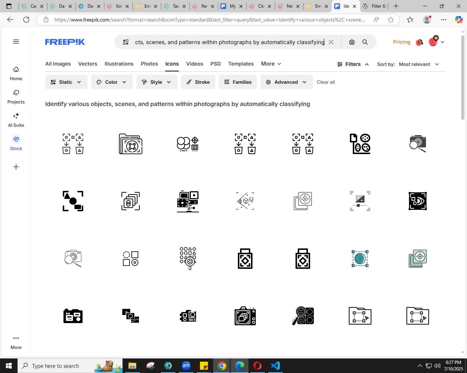The image size is (467, 373).
Task: Open the isometric cube scan icon
Action: click(x=245, y=201)
